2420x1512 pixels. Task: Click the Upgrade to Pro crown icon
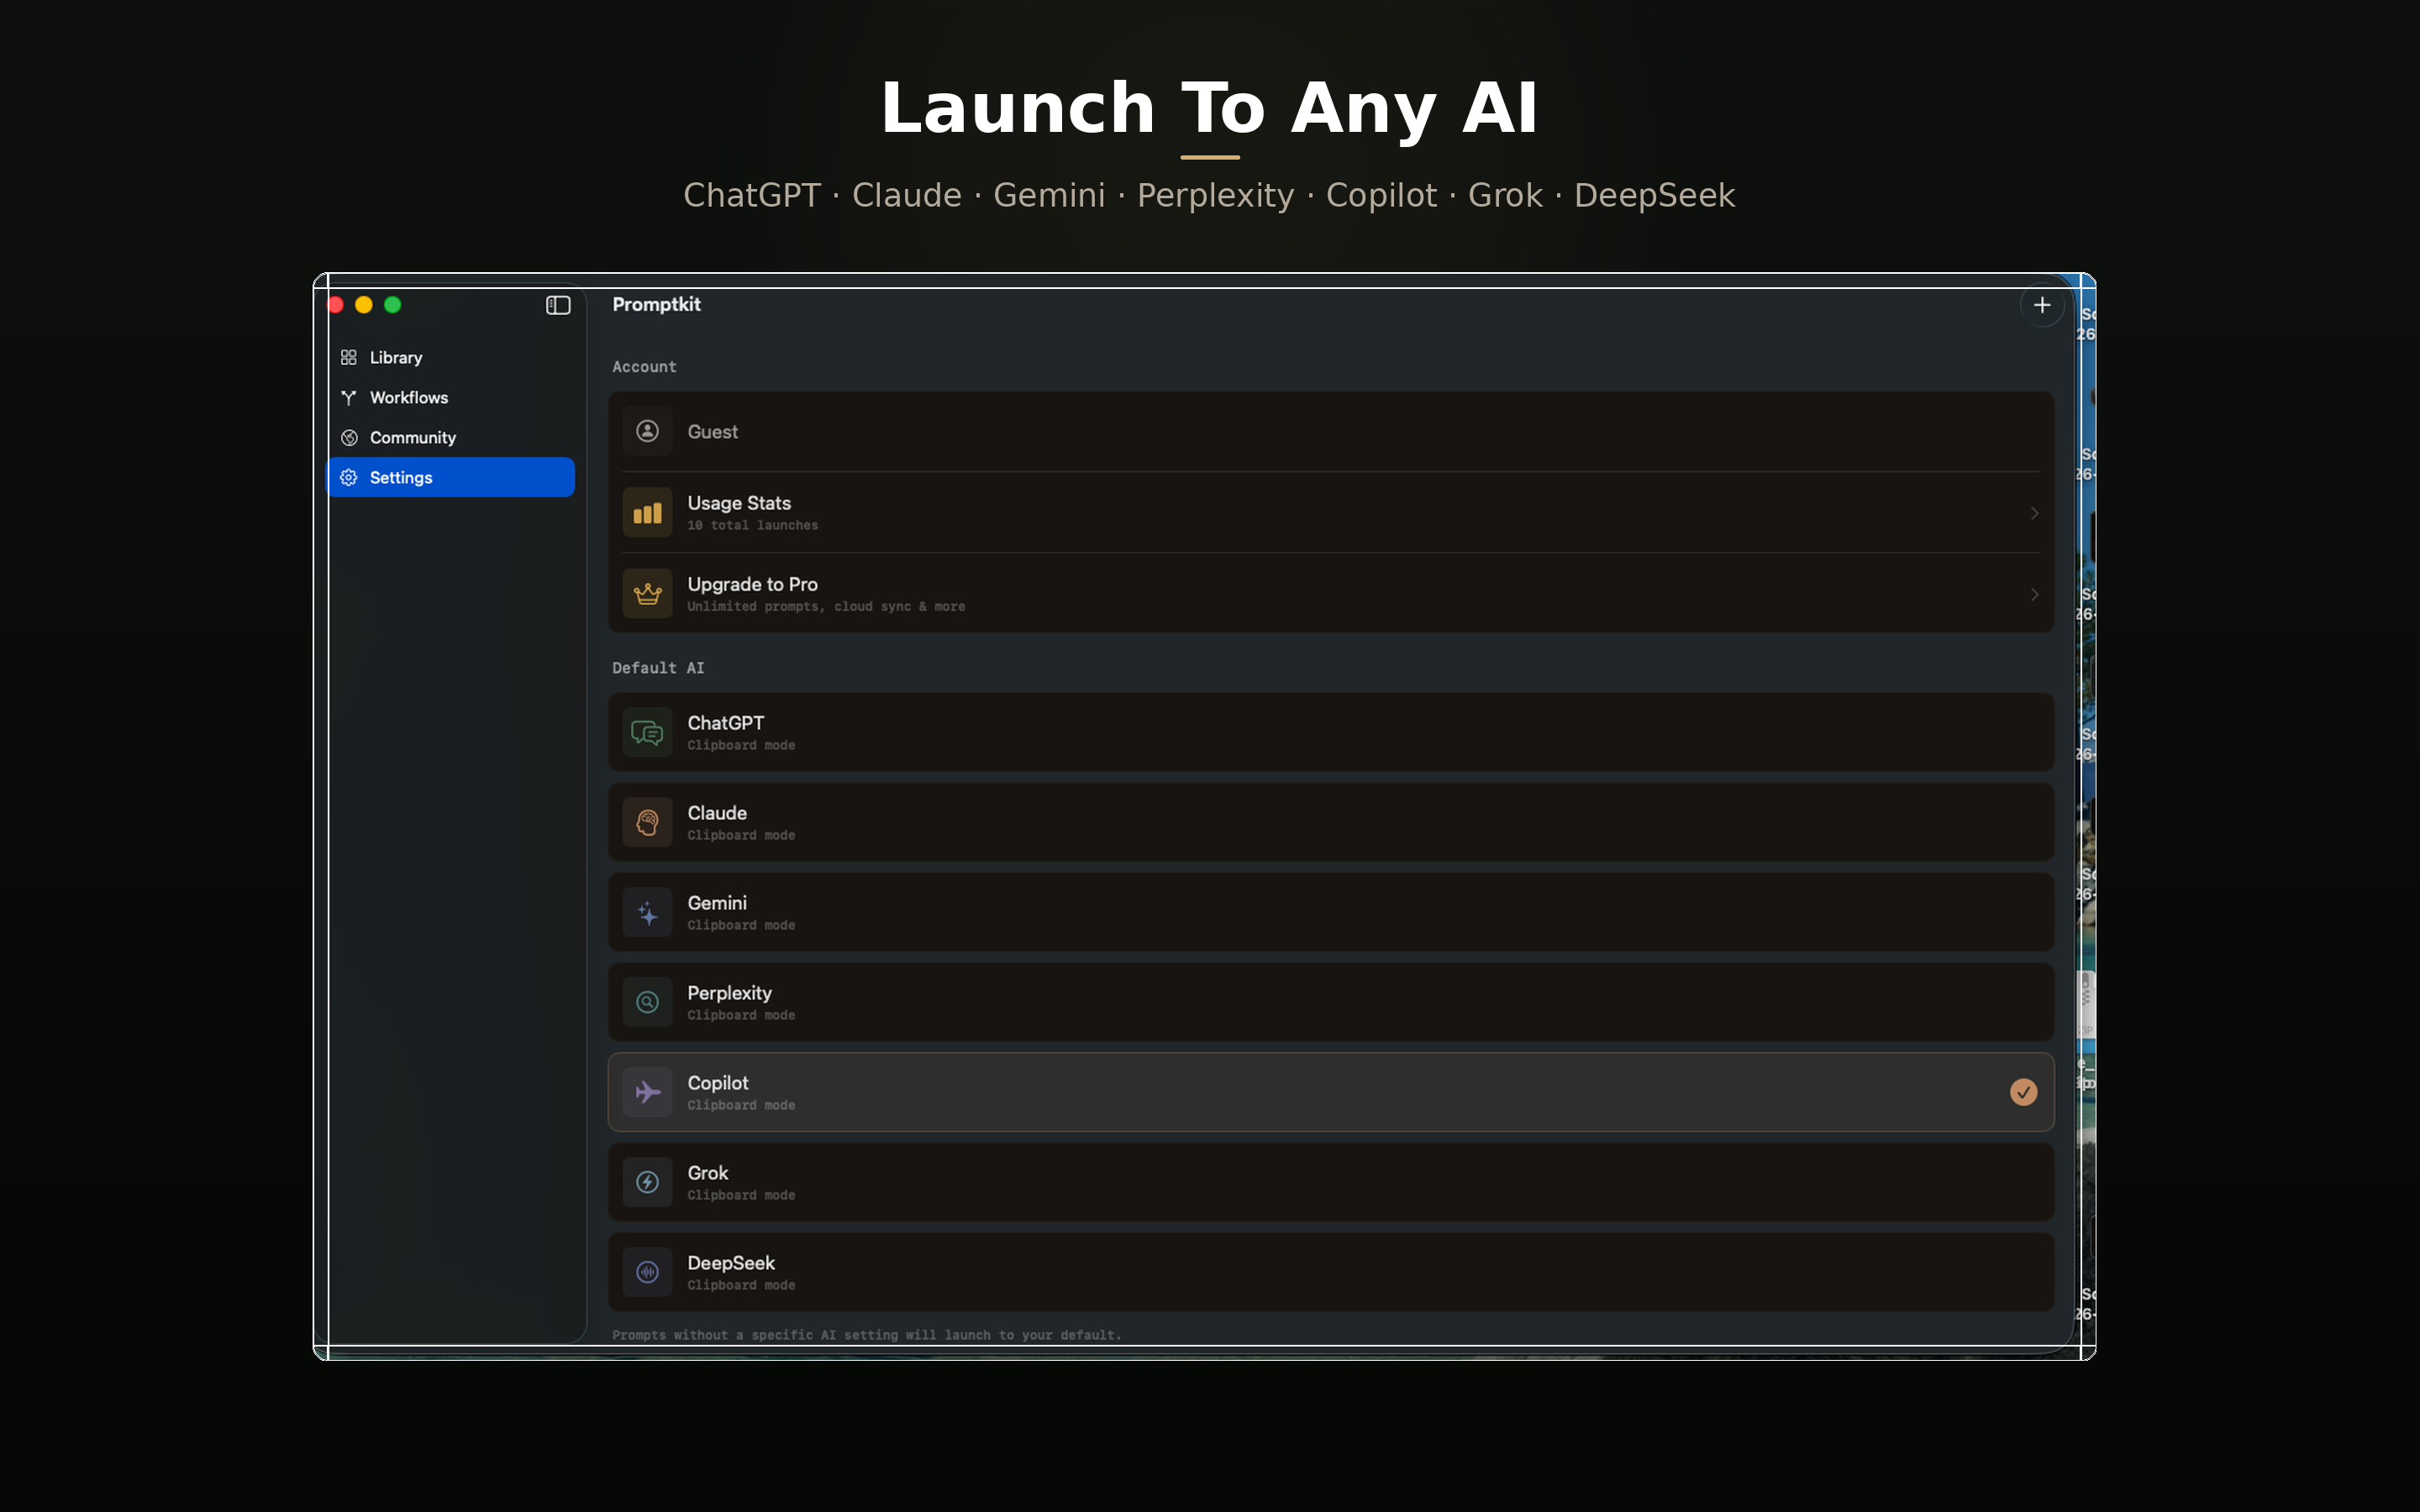[x=647, y=594]
